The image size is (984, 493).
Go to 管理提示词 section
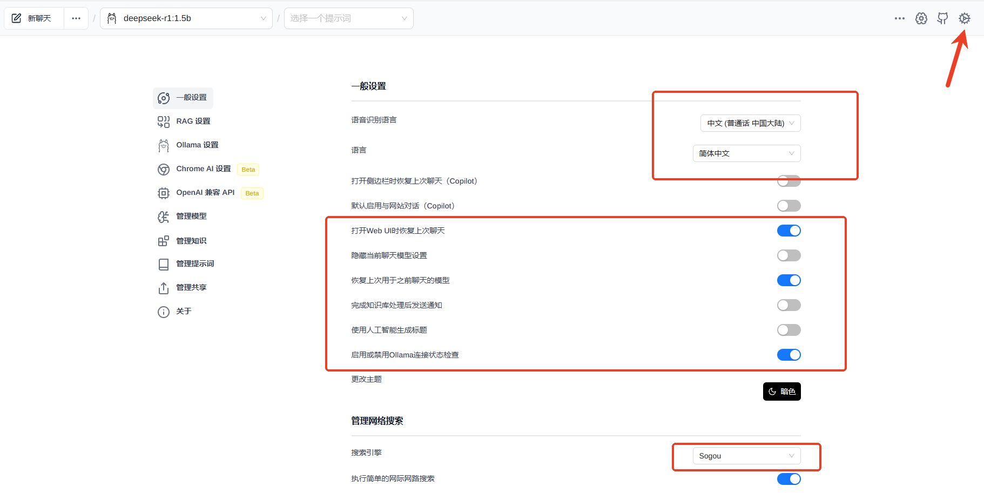pyautogui.click(x=195, y=264)
